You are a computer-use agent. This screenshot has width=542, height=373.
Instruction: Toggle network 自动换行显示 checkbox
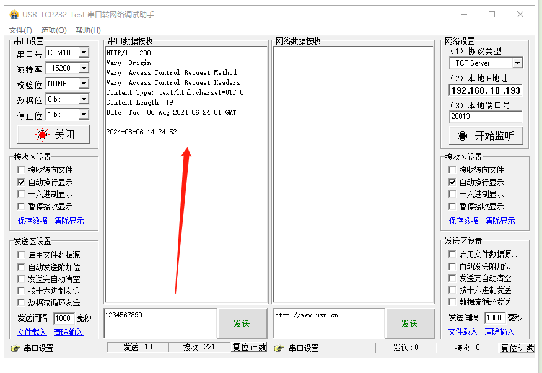pyautogui.click(x=452, y=182)
